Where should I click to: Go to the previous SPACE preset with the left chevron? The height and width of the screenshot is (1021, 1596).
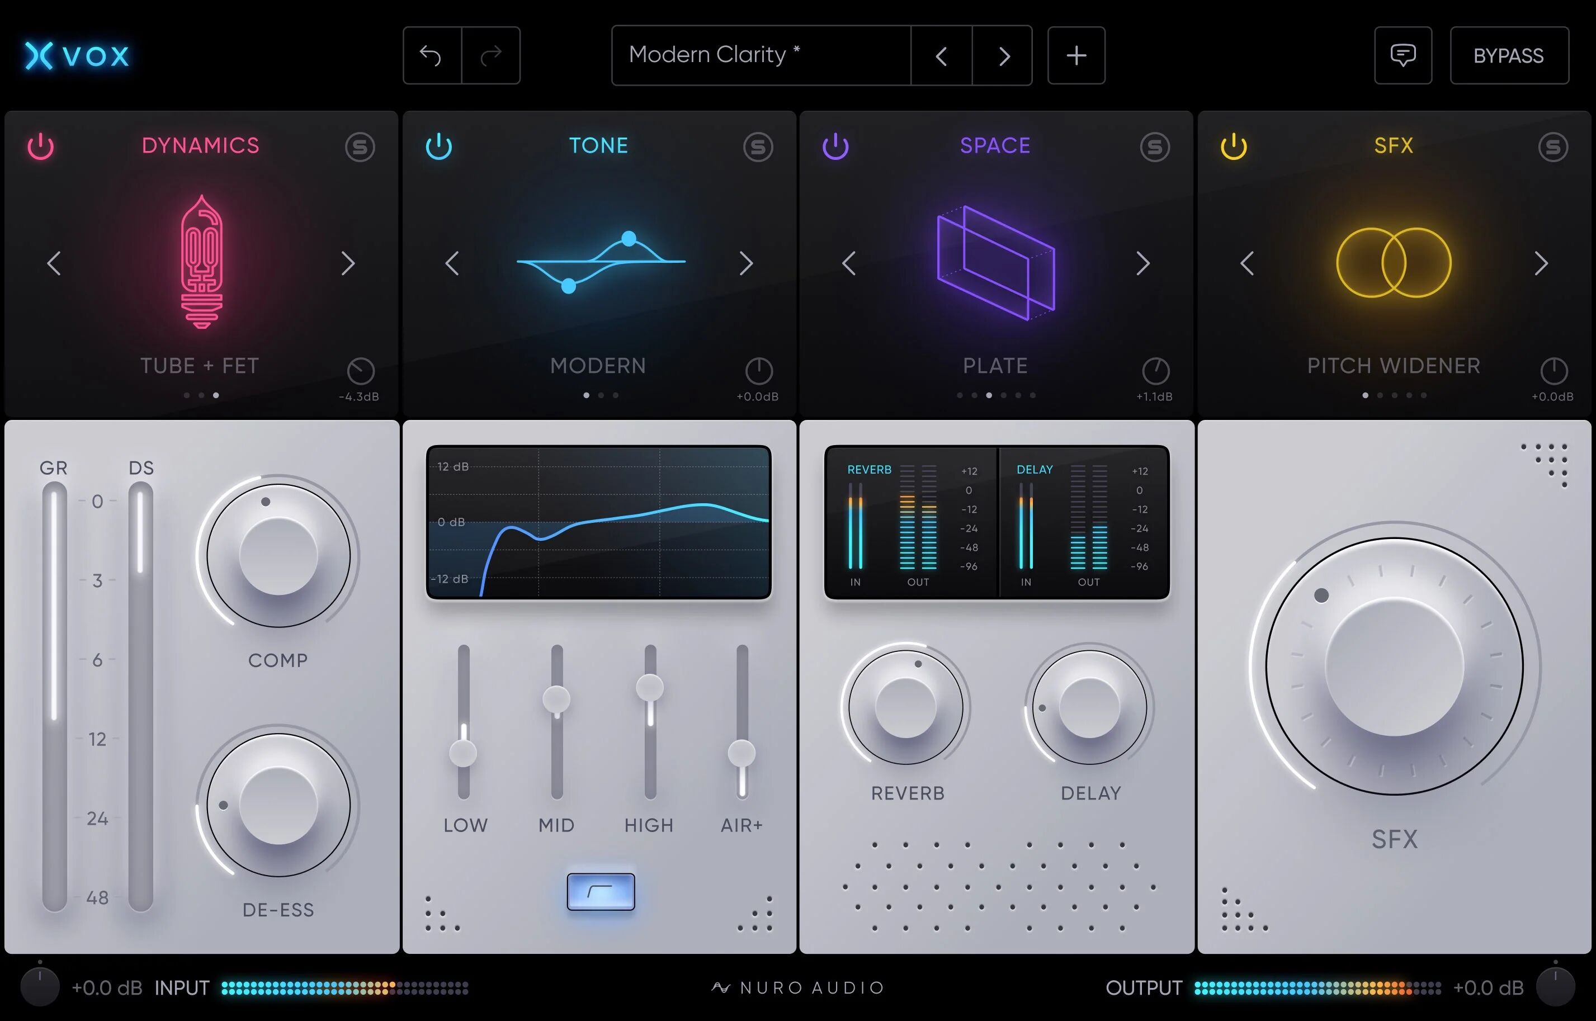tap(849, 263)
